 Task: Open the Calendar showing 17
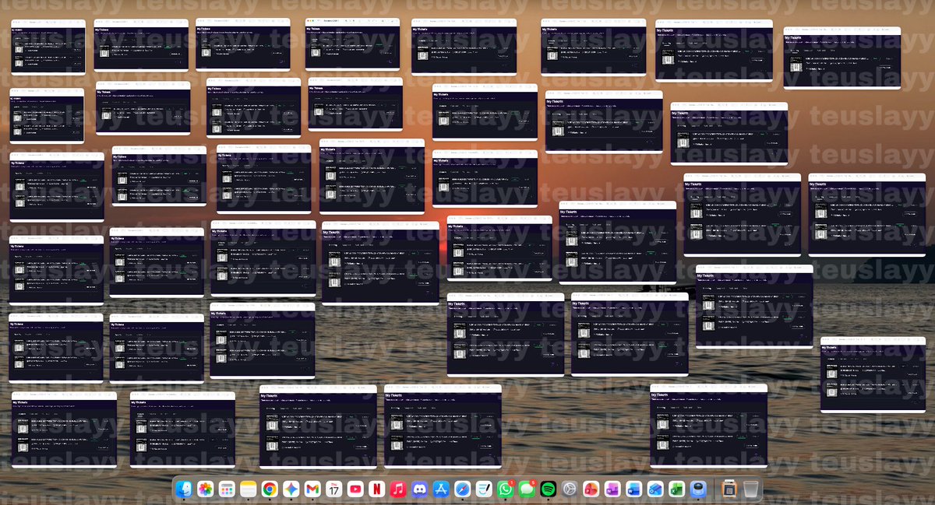(x=334, y=489)
